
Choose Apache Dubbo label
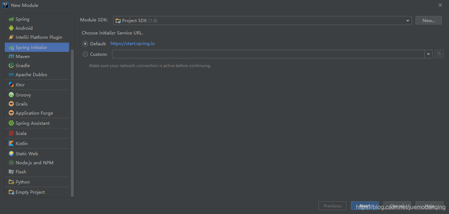31,75
